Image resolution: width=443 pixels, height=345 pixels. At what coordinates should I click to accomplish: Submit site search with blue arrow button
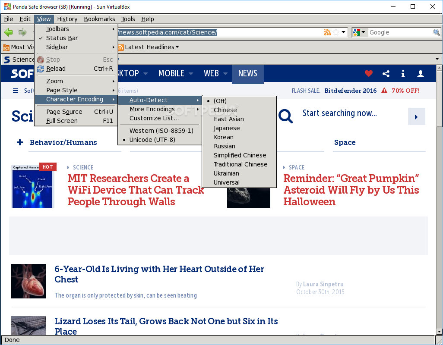pyautogui.click(x=416, y=116)
